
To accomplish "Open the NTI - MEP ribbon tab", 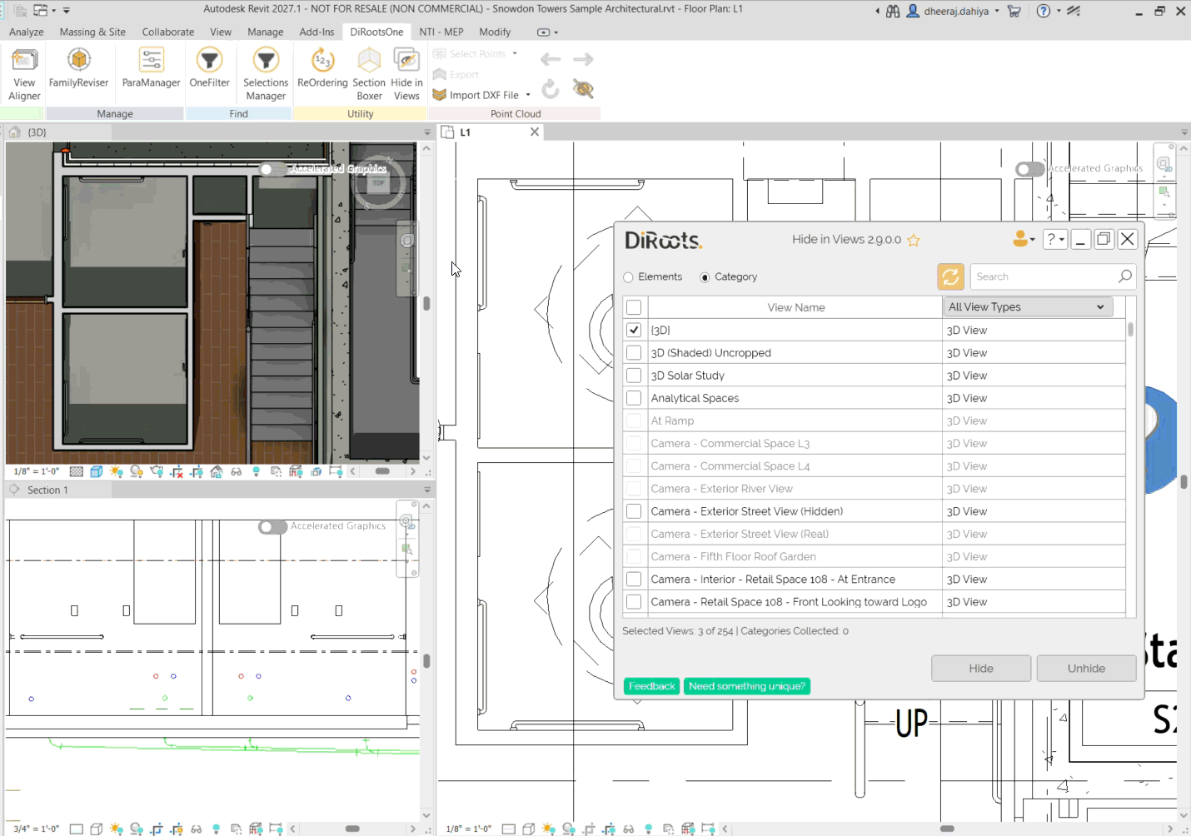I will point(441,32).
